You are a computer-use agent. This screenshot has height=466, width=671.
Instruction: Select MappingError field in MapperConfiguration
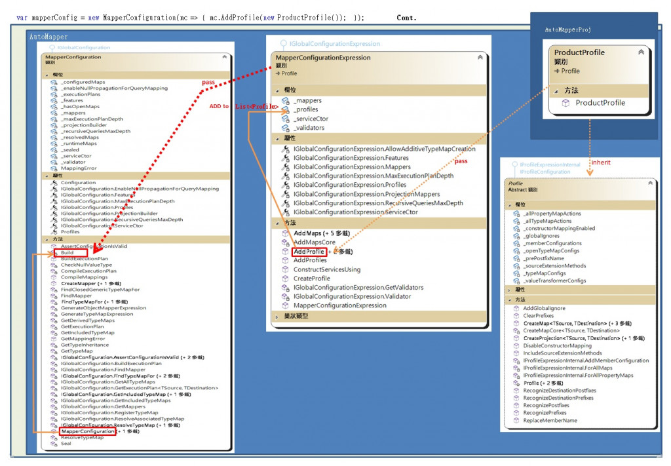pos(79,168)
